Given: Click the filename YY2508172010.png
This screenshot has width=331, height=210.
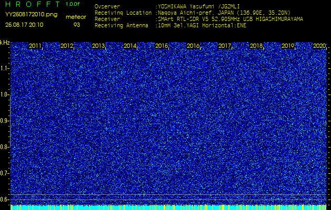Looking at the screenshot, I should (31, 14).
